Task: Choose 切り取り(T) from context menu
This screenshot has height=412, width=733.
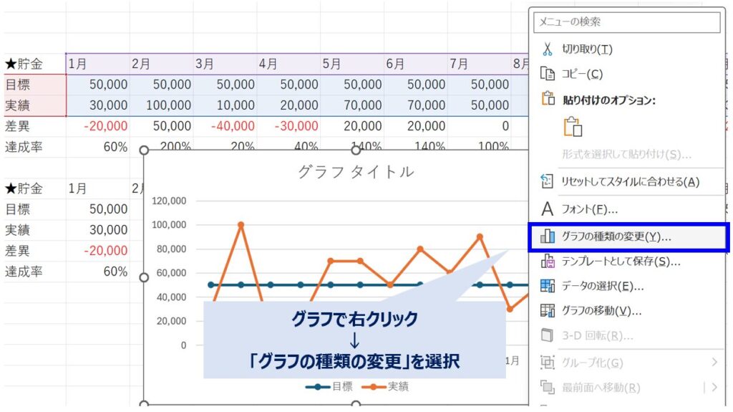Action: (587, 49)
